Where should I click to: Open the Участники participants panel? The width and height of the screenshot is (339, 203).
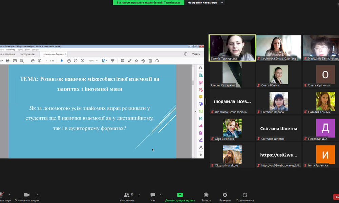tap(127, 197)
